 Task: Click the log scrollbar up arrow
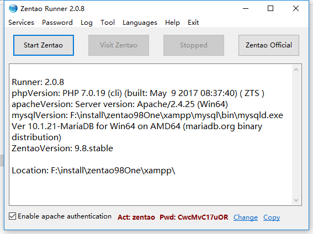(296, 70)
